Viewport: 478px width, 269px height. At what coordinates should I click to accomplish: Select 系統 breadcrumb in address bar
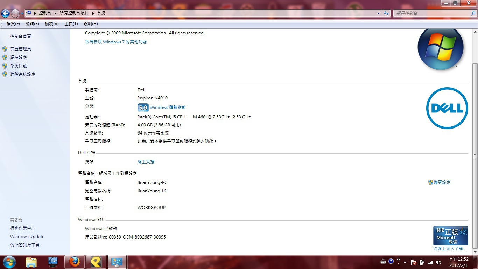tap(101, 13)
